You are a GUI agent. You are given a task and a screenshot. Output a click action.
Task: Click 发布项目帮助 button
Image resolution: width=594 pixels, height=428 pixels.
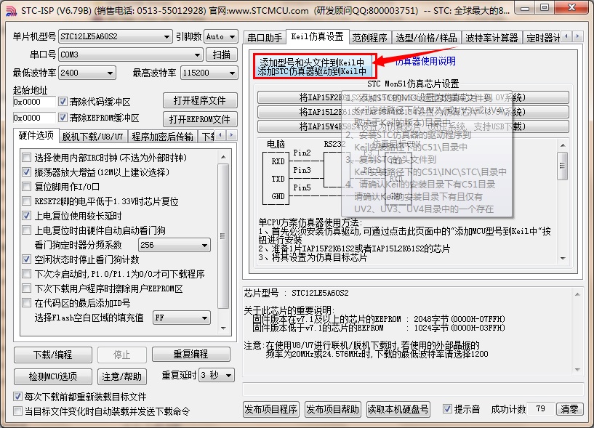click(332, 409)
